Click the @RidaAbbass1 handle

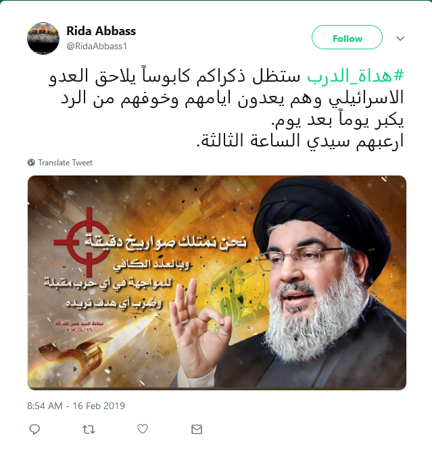coord(97,46)
